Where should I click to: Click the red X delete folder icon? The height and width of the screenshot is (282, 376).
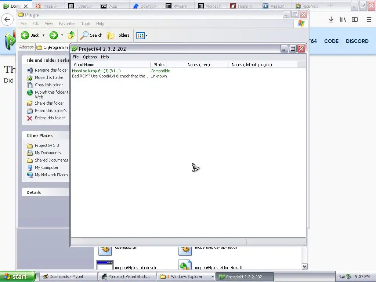pos(29,118)
